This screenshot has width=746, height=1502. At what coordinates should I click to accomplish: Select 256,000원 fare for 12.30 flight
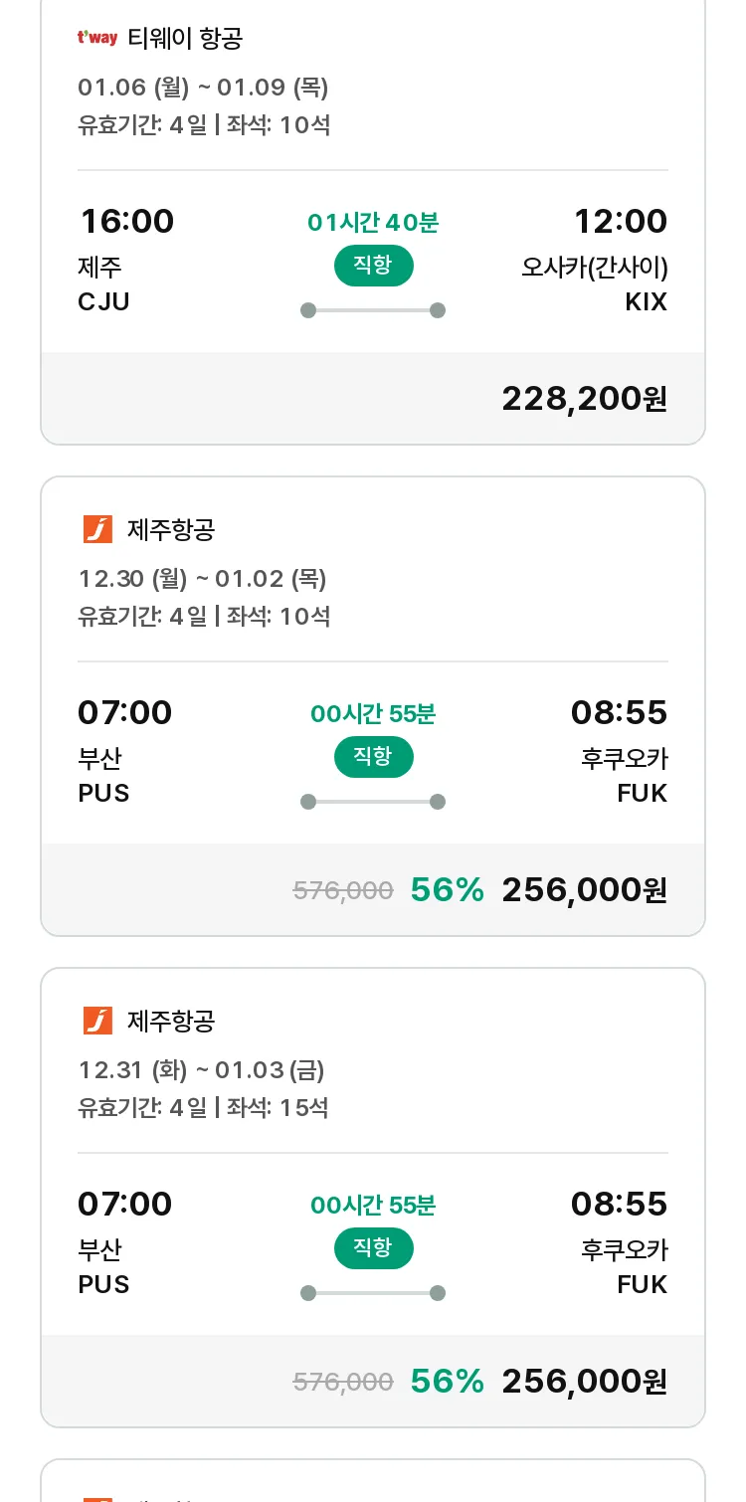584,890
